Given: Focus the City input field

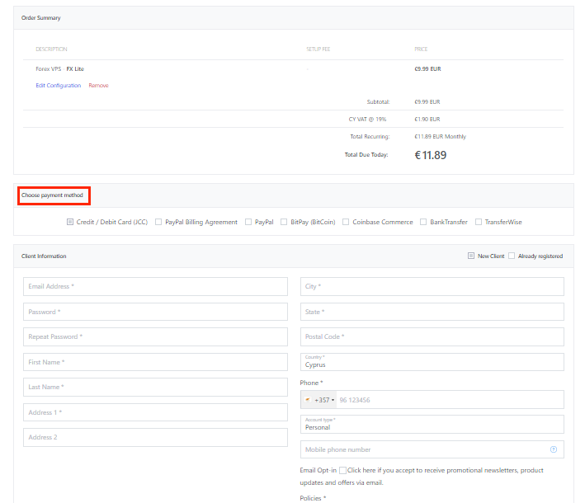Looking at the screenshot, I should click(432, 286).
